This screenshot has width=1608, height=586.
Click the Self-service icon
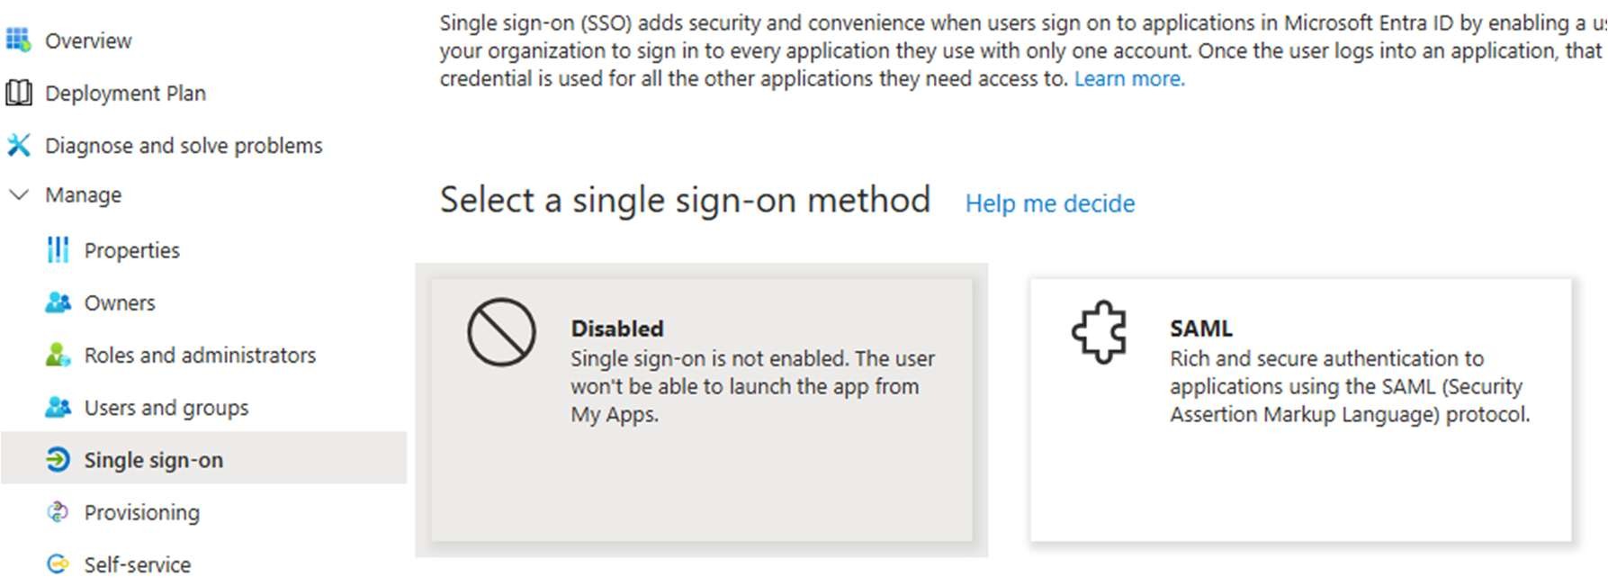tap(58, 564)
